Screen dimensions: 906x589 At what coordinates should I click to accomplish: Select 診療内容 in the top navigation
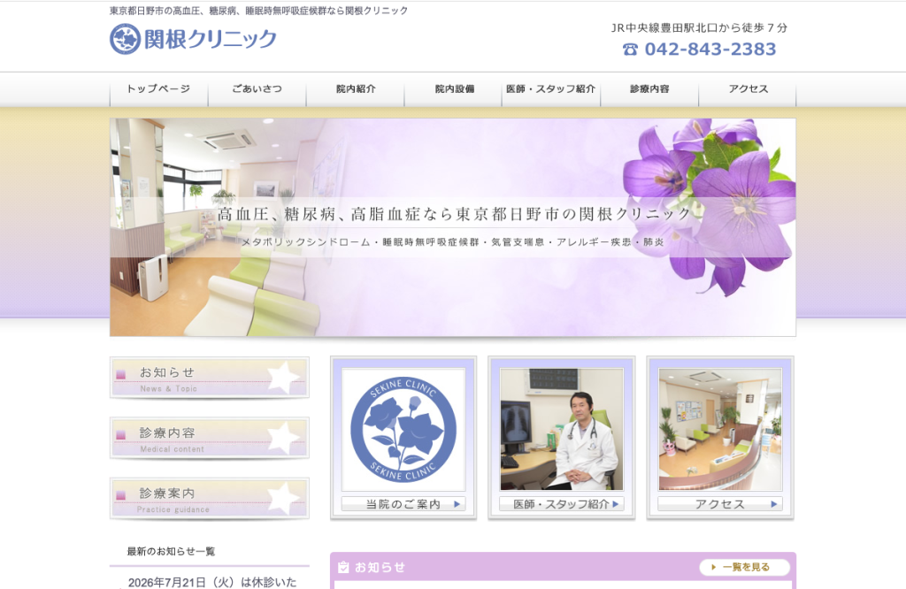tap(649, 89)
